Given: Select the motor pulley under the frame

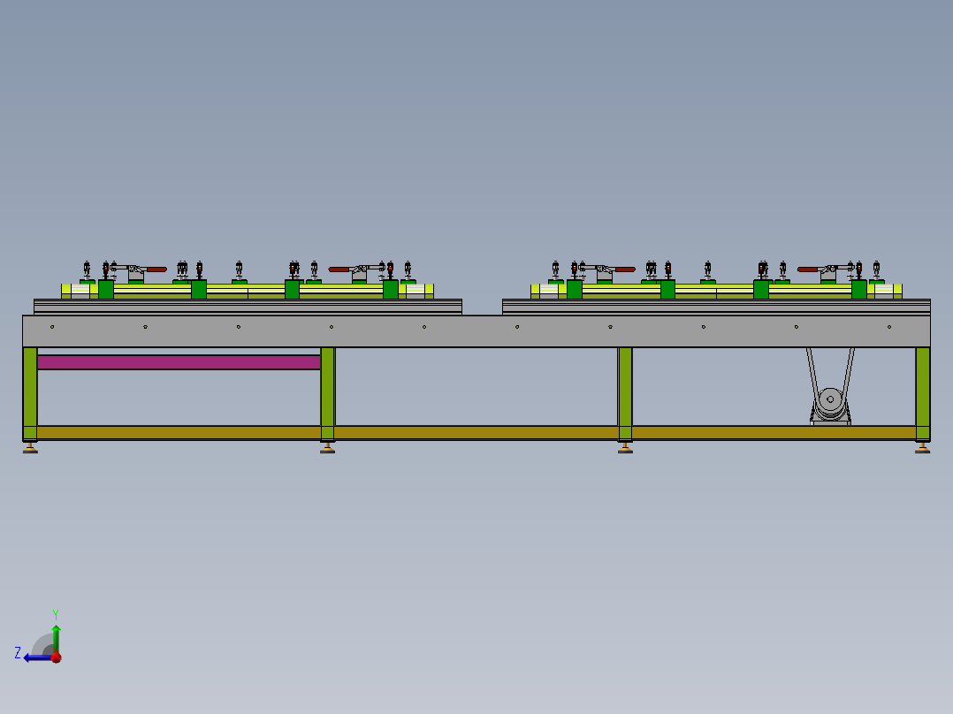Looking at the screenshot, I should click(830, 400).
